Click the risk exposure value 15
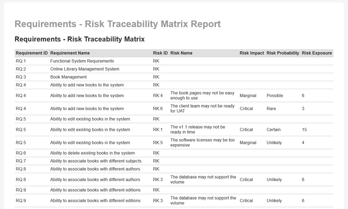This screenshot has width=348, height=209. click(304, 130)
